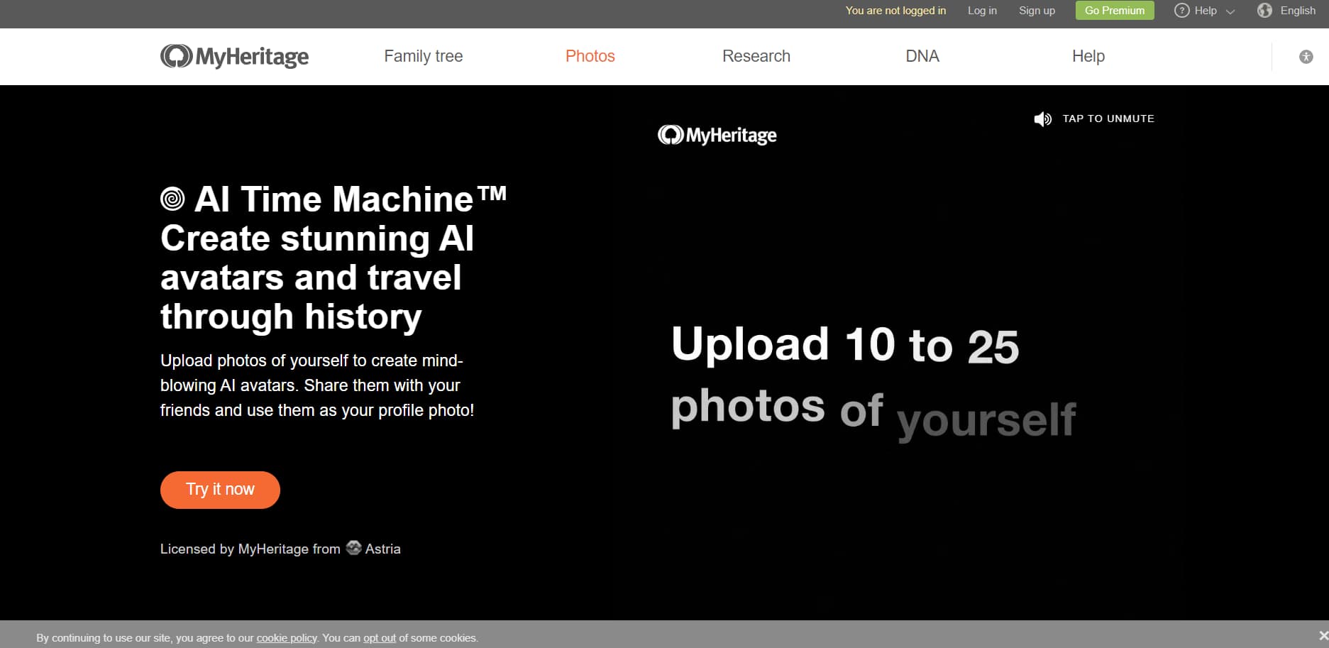1329x648 pixels.
Task: Click the opt out link
Action: point(379,637)
